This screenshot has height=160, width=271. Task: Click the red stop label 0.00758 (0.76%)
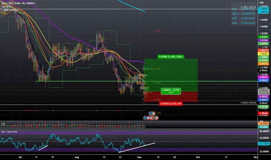click(x=171, y=104)
